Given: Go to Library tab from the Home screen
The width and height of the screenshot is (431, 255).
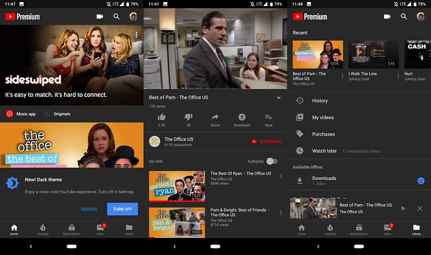Looking at the screenshot, I should point(129,230).
